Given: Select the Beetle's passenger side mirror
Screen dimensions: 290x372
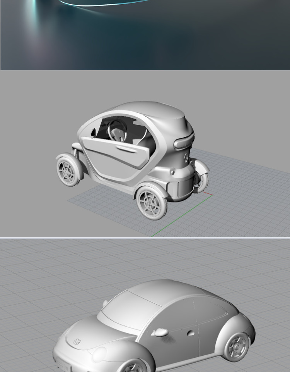Looking at the screenshot, I should pyautogui.click(x=160, y=332).
